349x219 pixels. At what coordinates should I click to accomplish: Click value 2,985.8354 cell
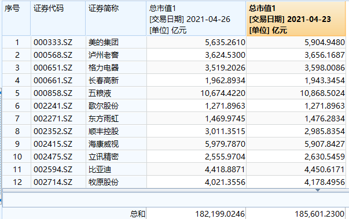coord(296,131)
